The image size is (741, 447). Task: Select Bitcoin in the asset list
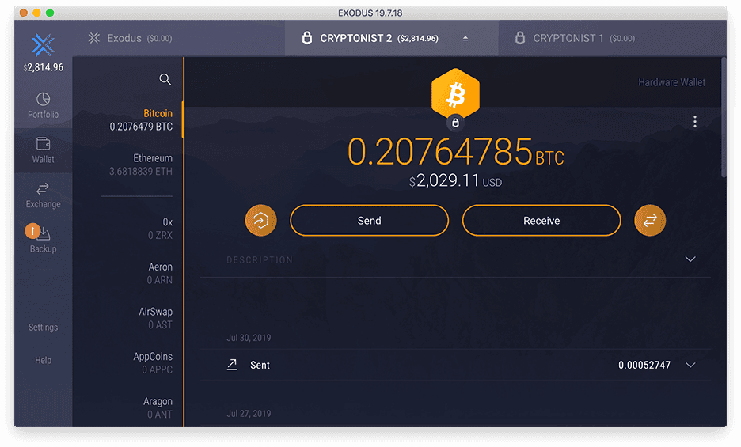point(141,120)
